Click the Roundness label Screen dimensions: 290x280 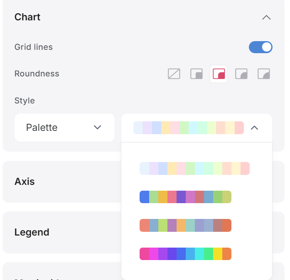coord(37,74)
